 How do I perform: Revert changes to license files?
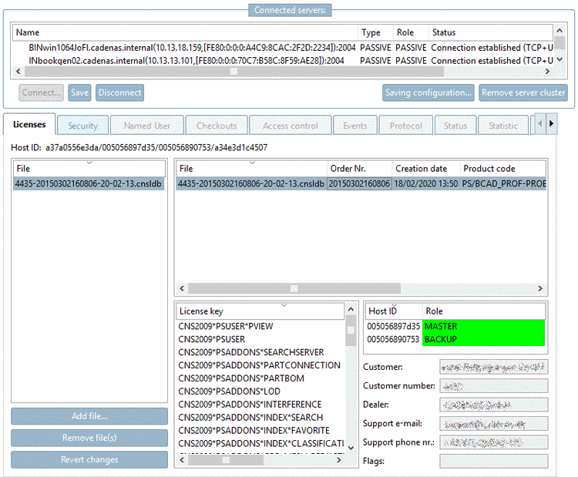[89, 459]
